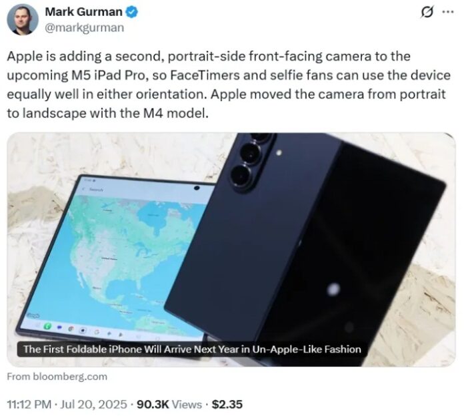Open the three-dot more options menu
The image size is (464, 416).
click(447, 12)
